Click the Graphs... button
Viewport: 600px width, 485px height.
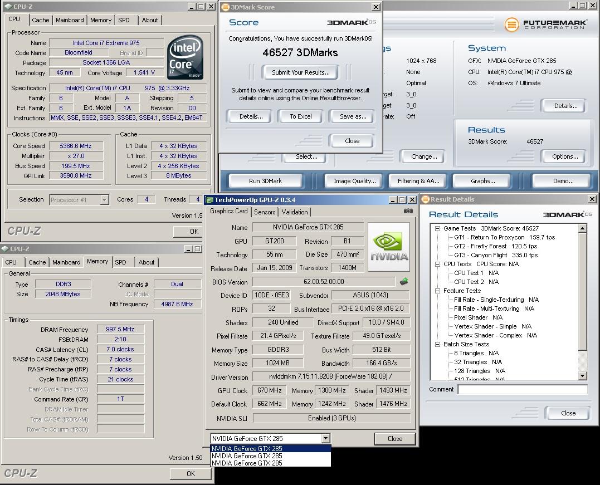[x=483, y=181]
